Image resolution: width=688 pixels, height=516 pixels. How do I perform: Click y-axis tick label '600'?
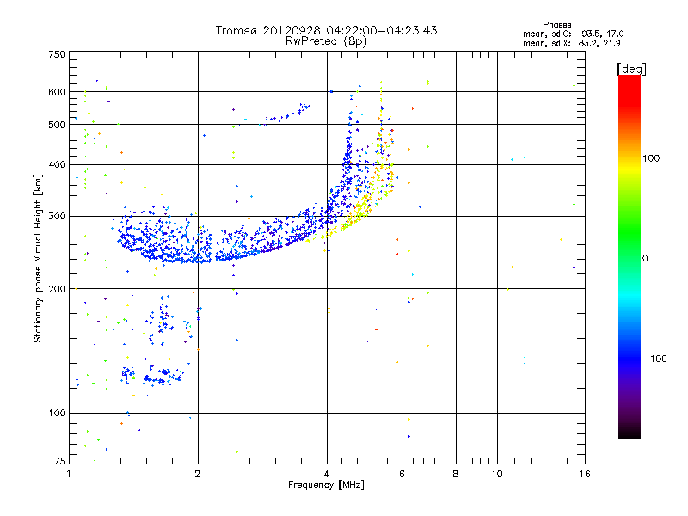[57, 92]
